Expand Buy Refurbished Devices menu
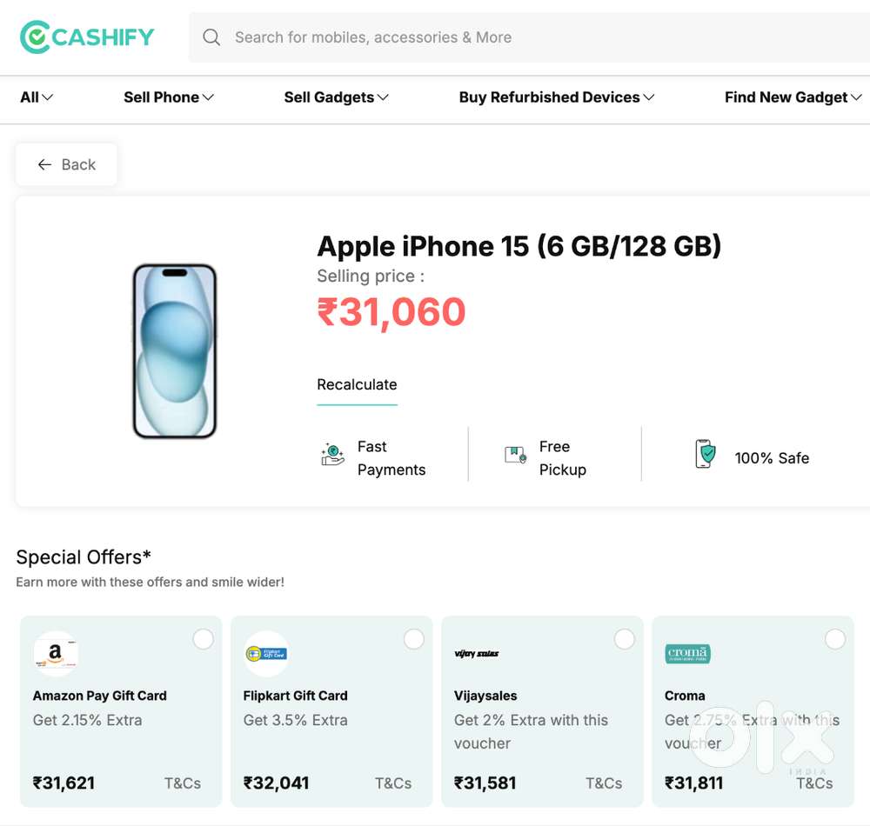Screen dimensions: 870x826 click(x=557, y=97)
